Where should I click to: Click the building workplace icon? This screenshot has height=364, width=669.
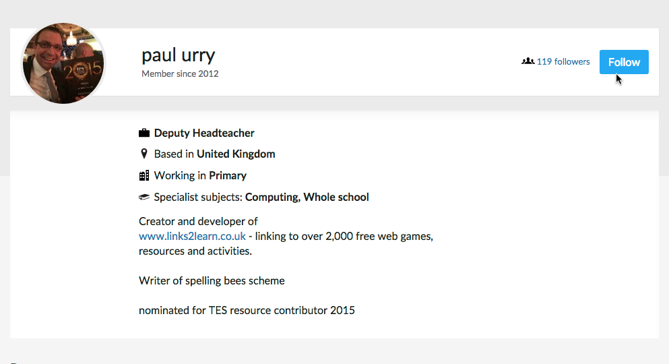[144, 175]
